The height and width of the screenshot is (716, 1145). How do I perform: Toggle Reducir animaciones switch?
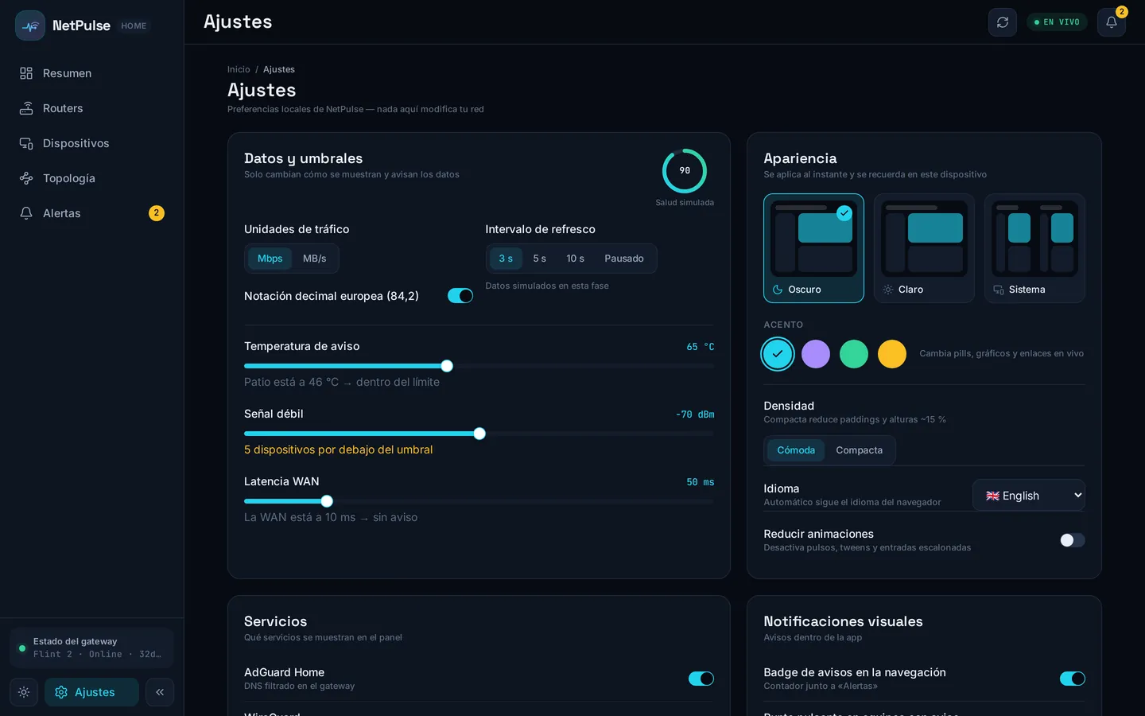[1073, 540]
